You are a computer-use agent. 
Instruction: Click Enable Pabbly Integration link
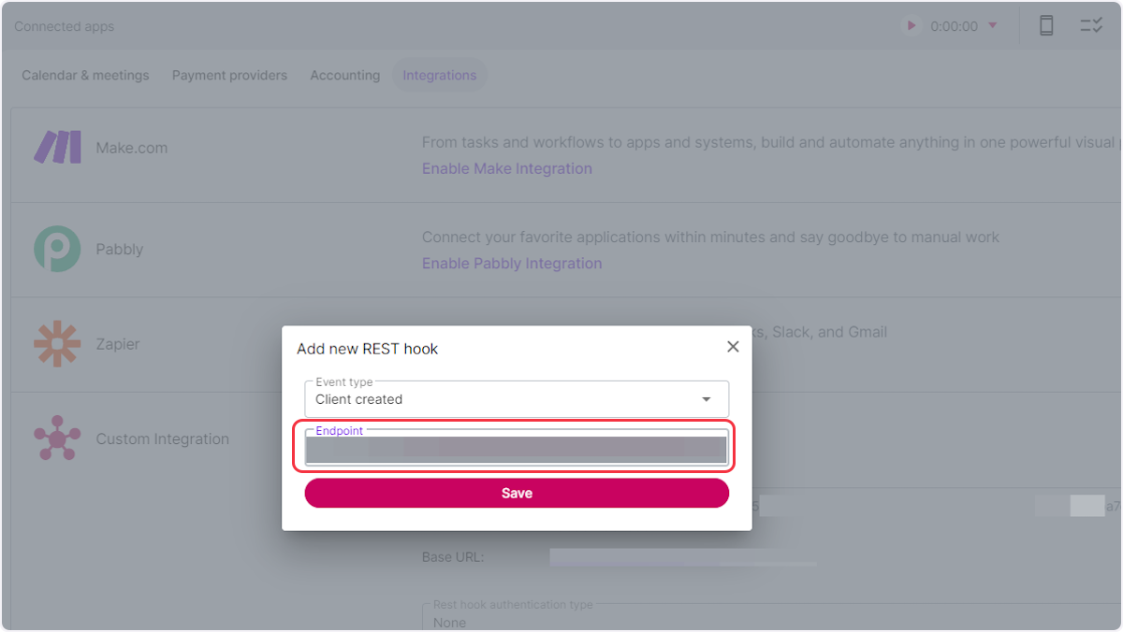(512, 264)
